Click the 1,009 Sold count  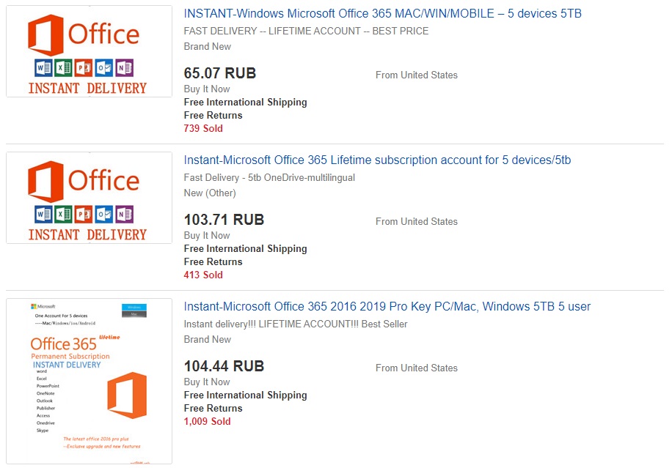pos(207,422)
